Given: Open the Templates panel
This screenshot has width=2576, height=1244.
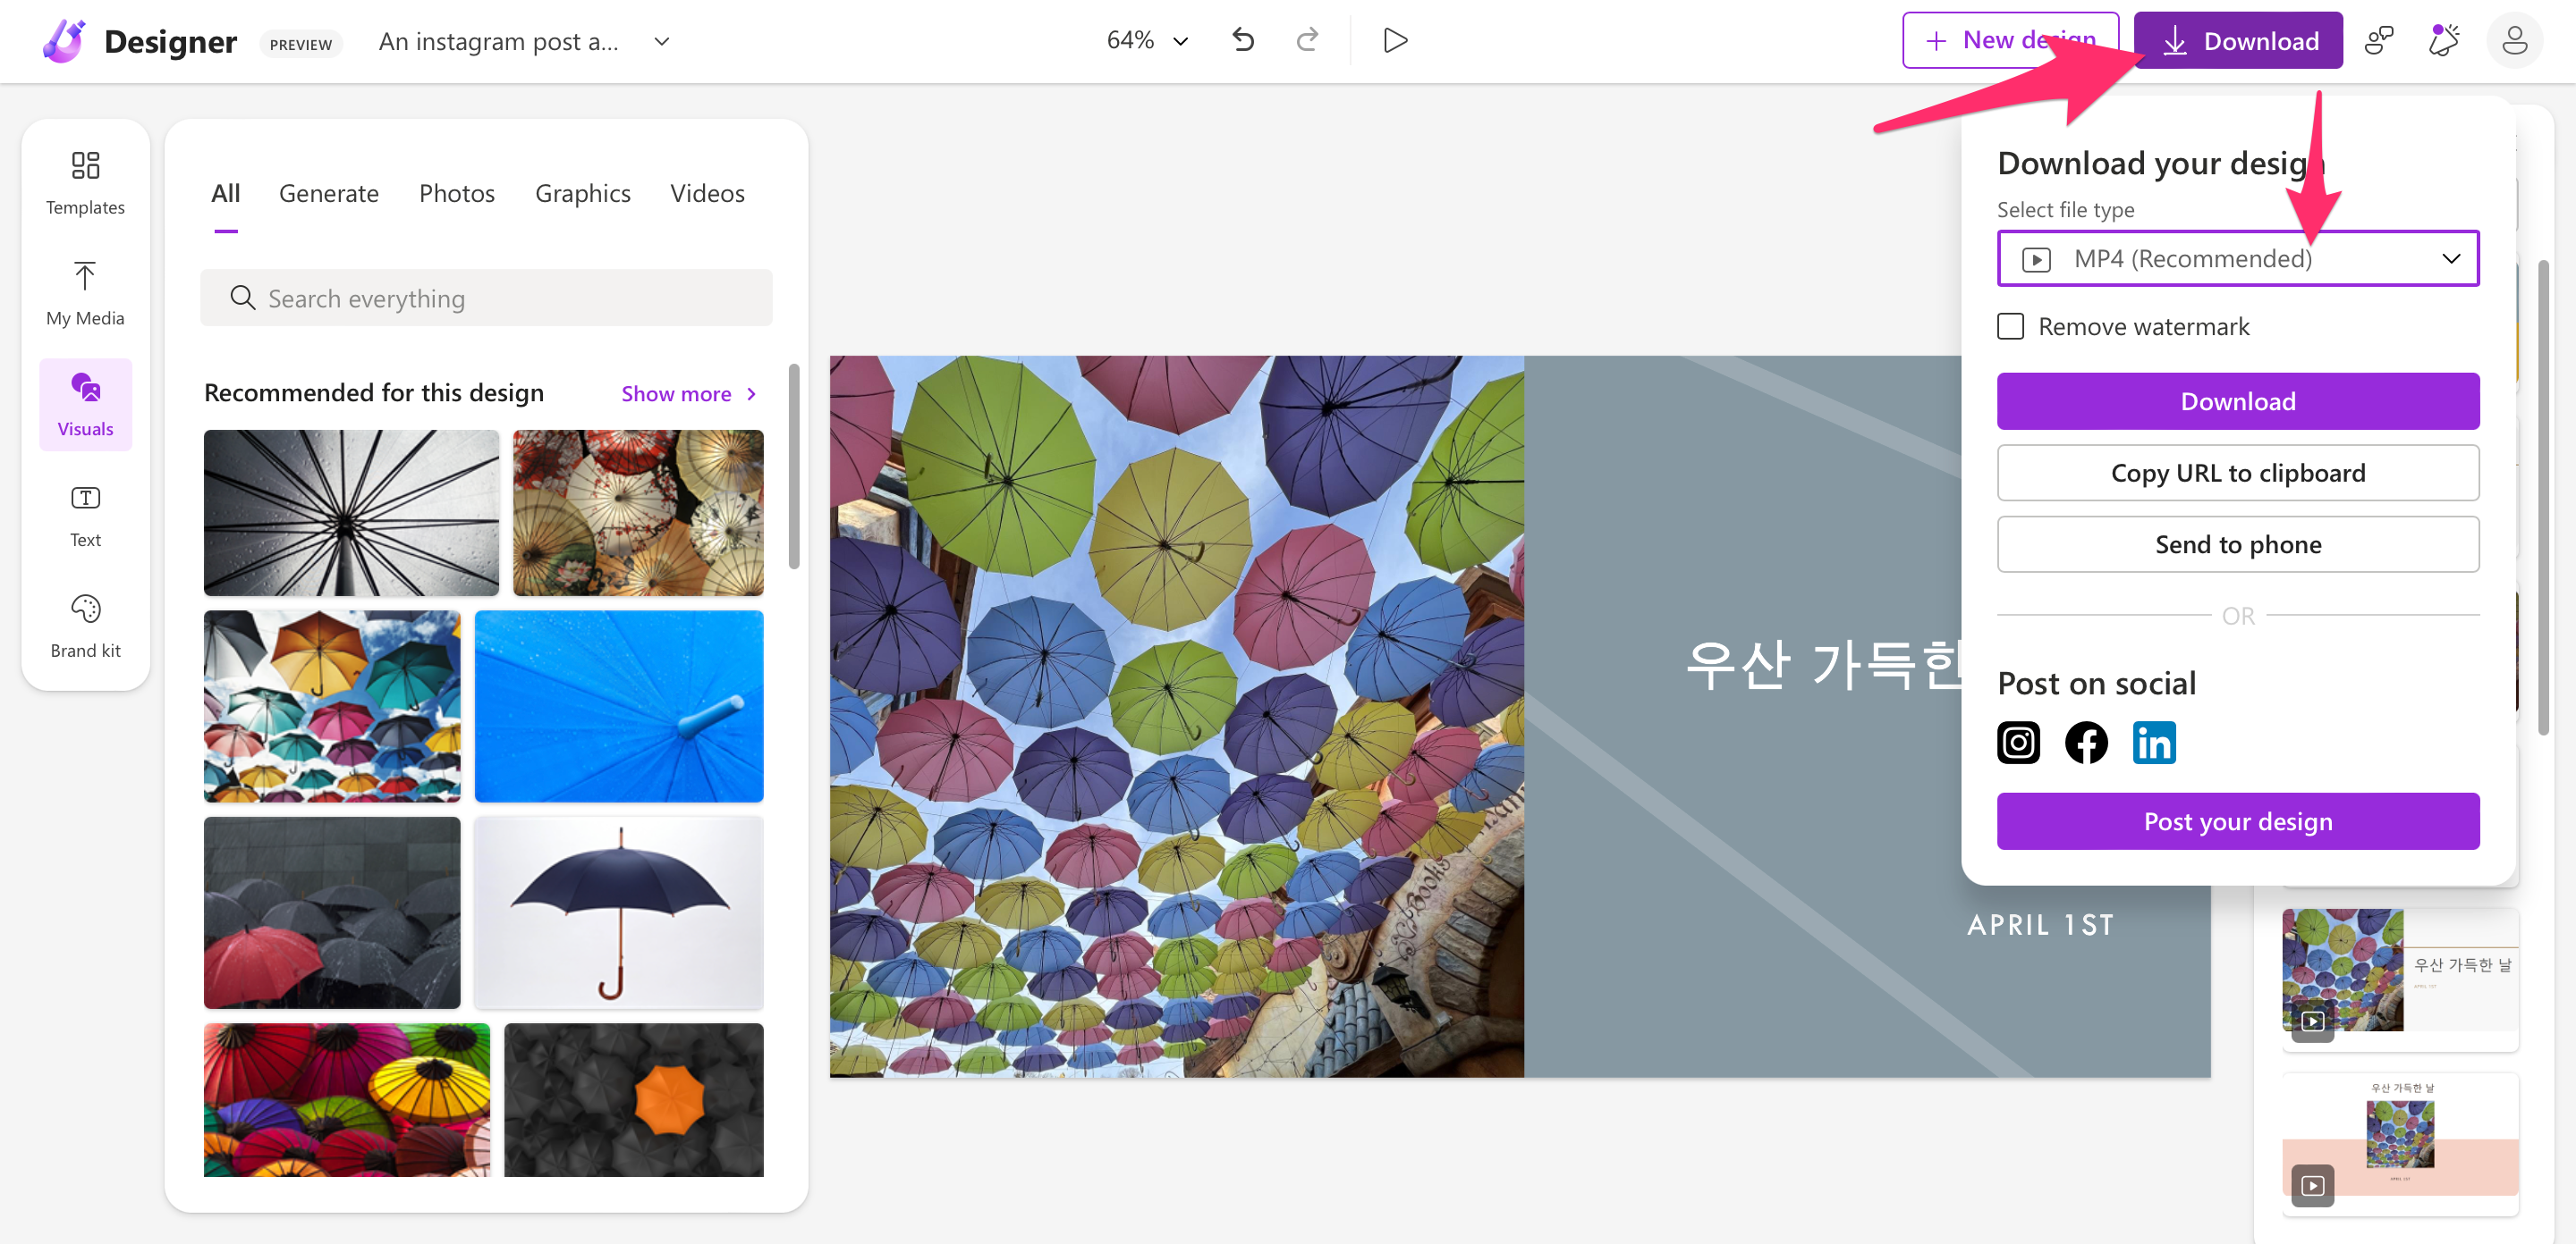Looking at the screenshot, I should 85,183.
